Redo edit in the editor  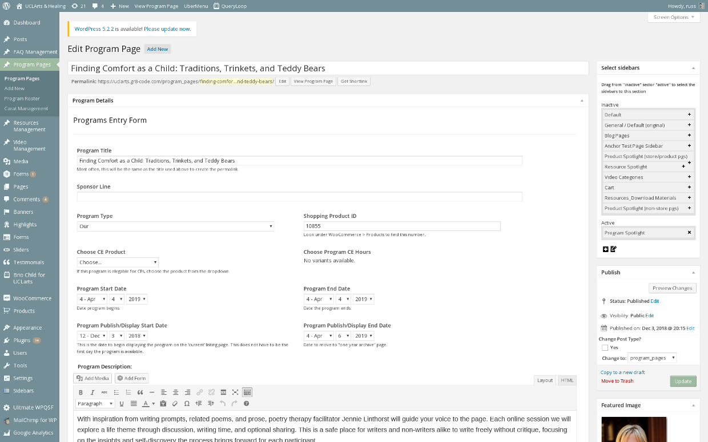[x=234, y=404]
